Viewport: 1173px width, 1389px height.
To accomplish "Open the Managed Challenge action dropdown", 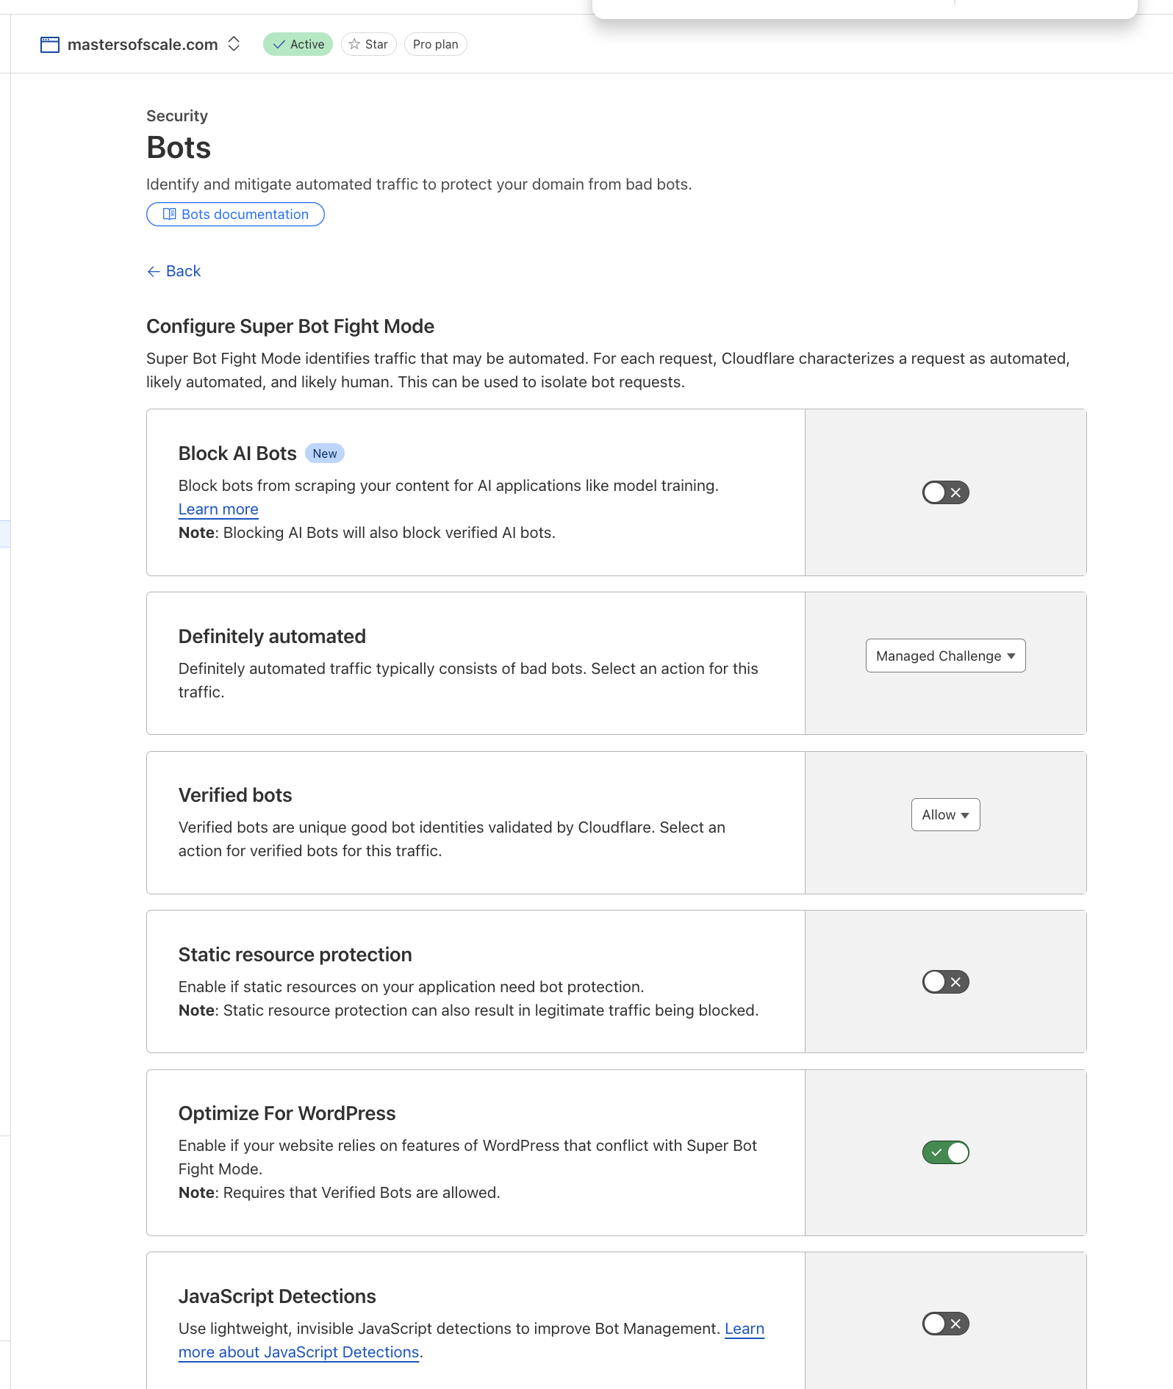I will pyautogui.click(x=945, y=656).
